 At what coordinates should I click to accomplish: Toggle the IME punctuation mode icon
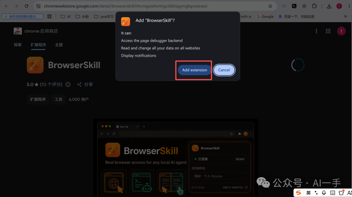pyautogui.click(x=316, y=193)
